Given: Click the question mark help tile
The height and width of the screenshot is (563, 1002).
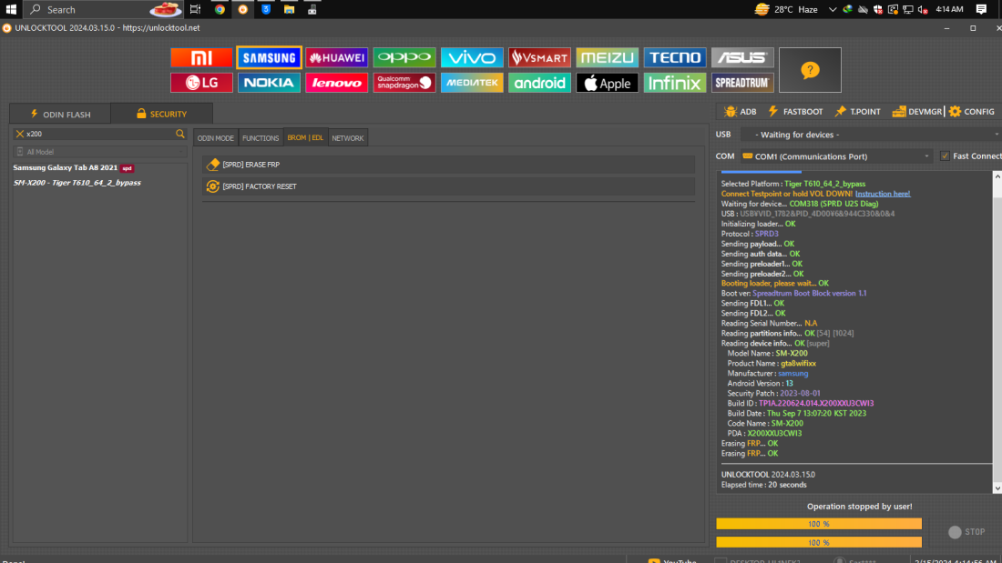Looking at the screenshot, I should click(x=810, y=70).
